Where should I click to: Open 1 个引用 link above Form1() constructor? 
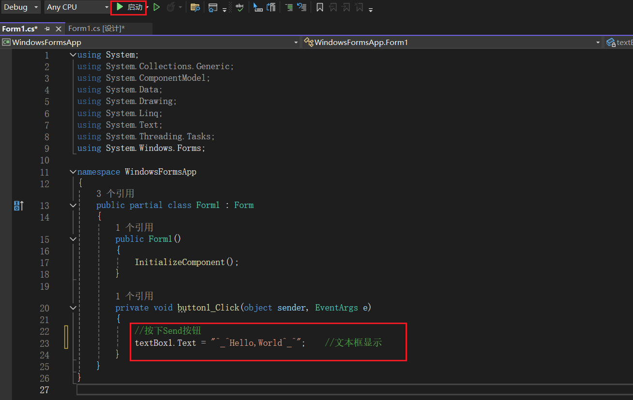point(134,227)
